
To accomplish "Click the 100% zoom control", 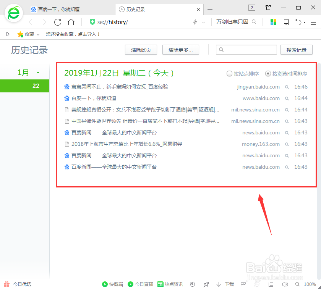I will point(310,284).
